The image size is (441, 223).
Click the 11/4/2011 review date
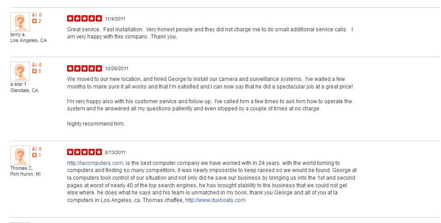115,19
